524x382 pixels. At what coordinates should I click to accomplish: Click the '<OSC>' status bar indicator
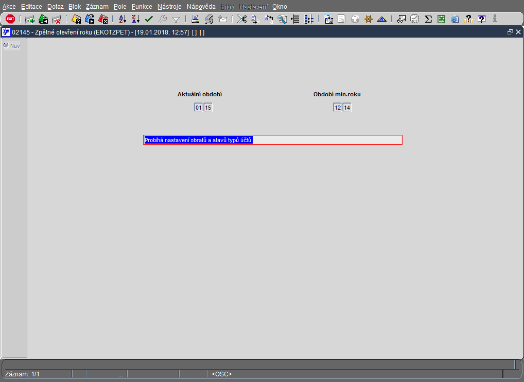coord(221,374)
